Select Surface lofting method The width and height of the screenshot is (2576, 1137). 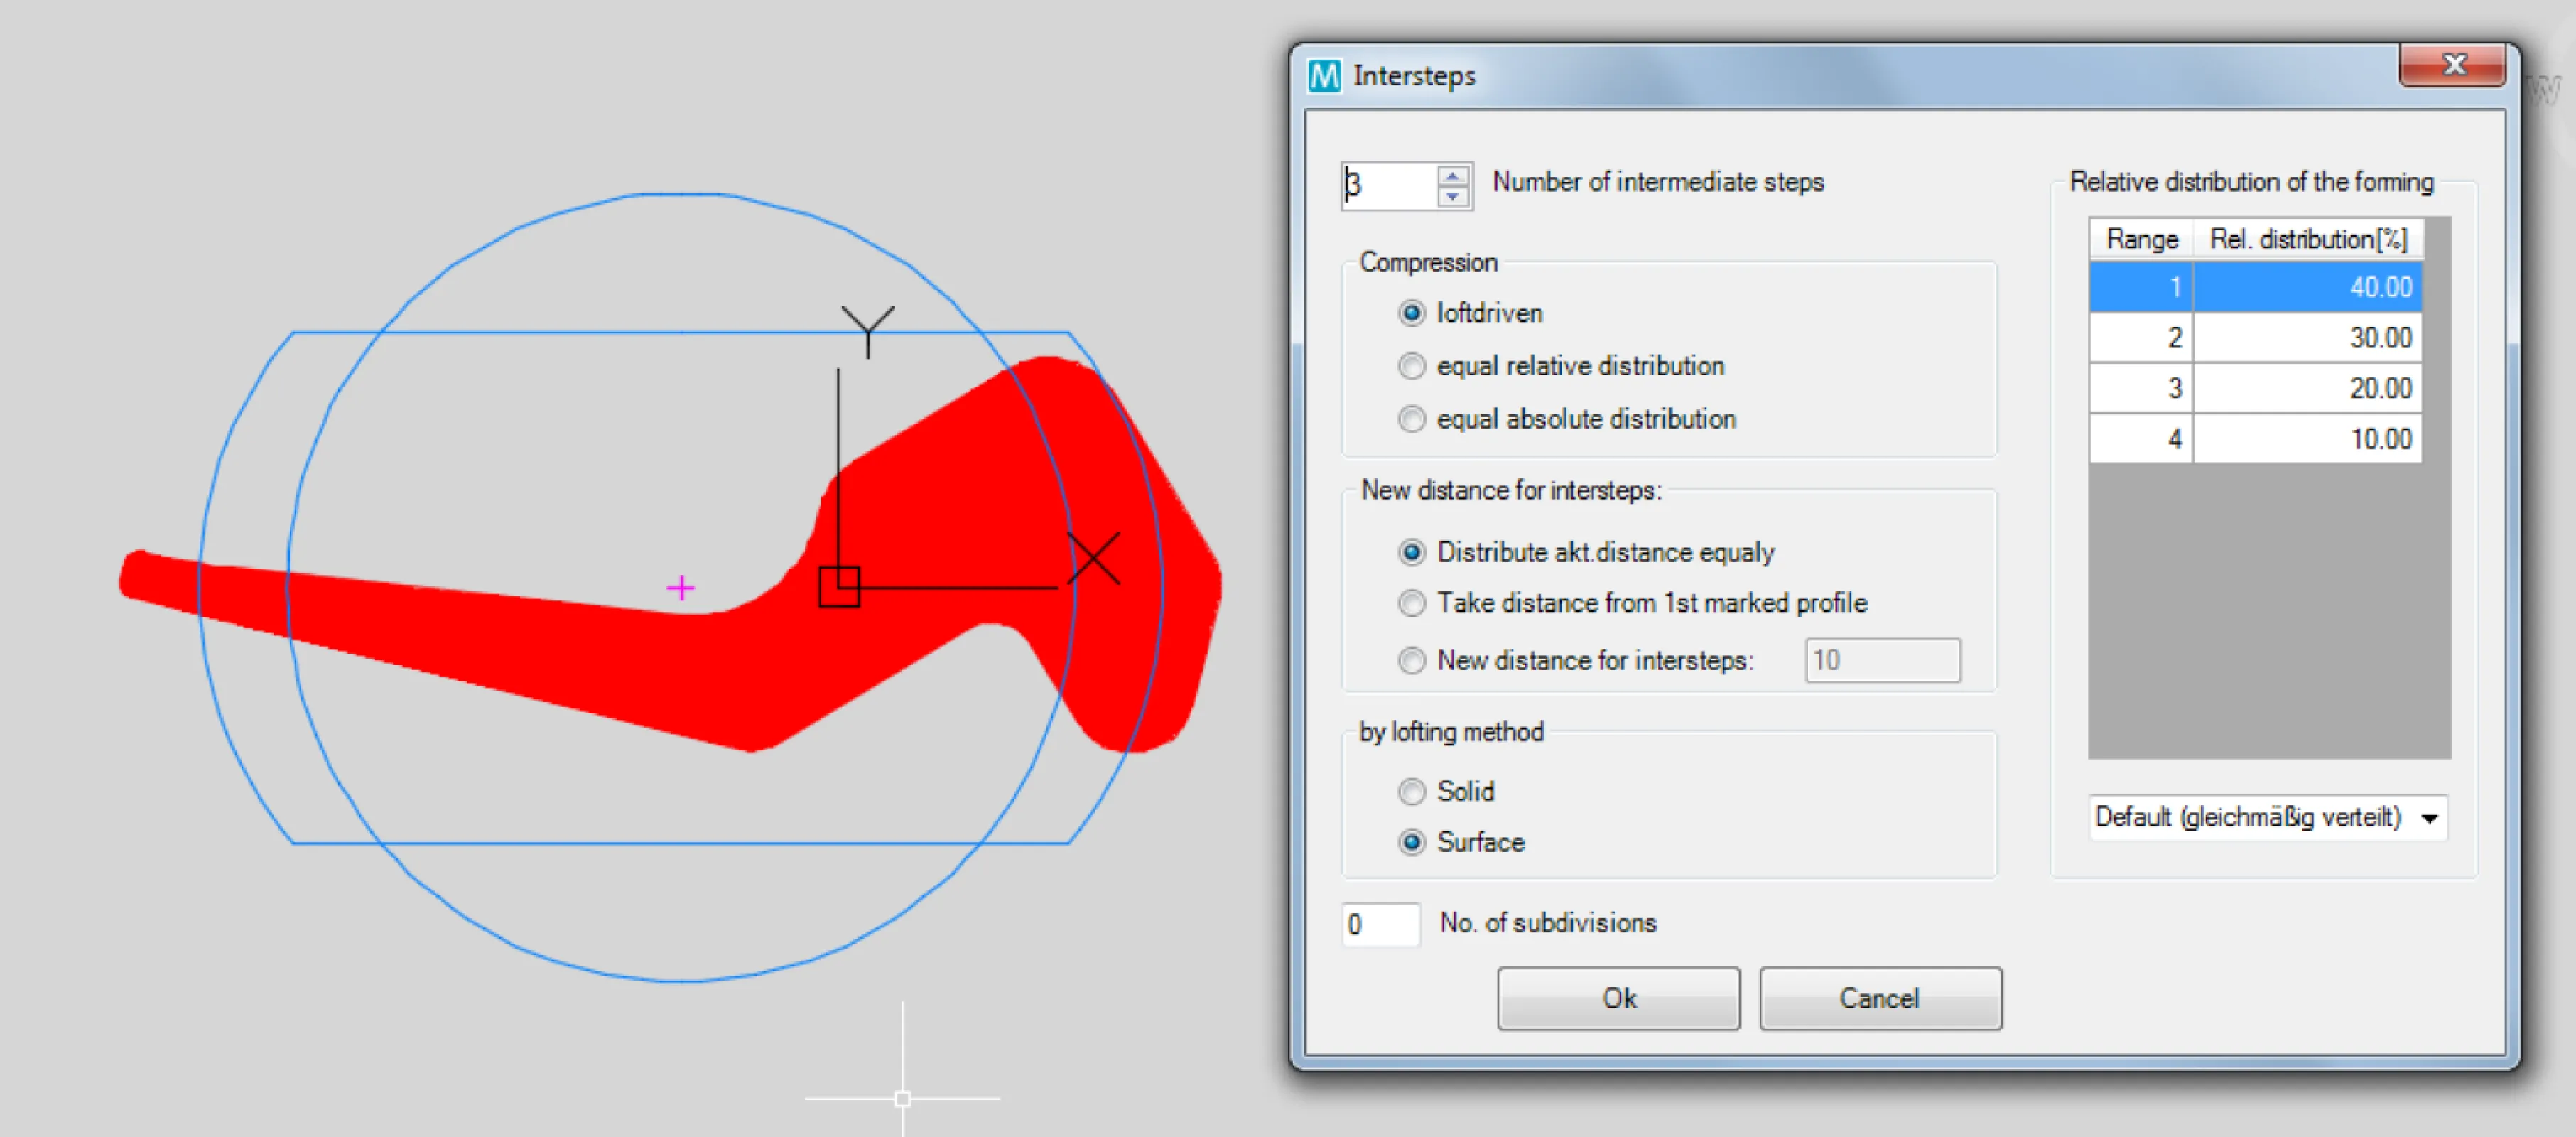tap(1411, 842)
